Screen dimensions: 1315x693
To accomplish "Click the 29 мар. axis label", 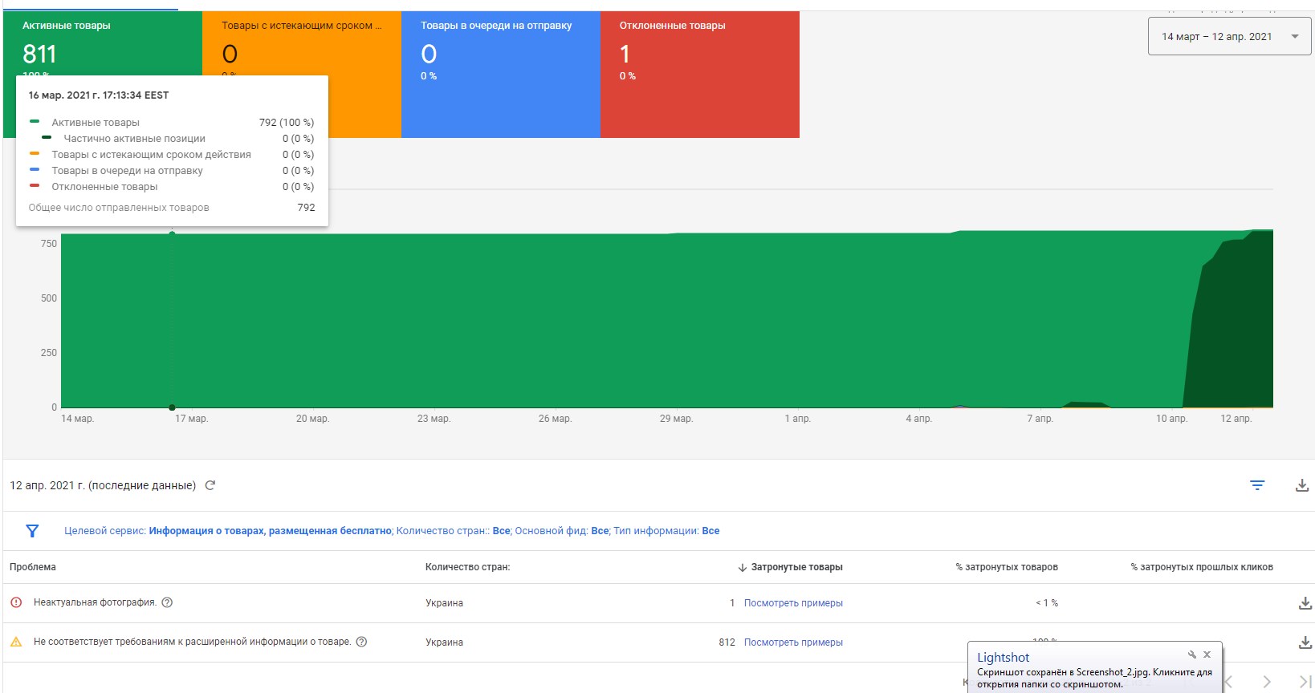I will 676,419.
